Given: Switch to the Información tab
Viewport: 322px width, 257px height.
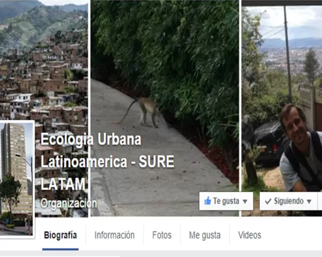Looking at the screenshot, I should [x=114, y=235].
